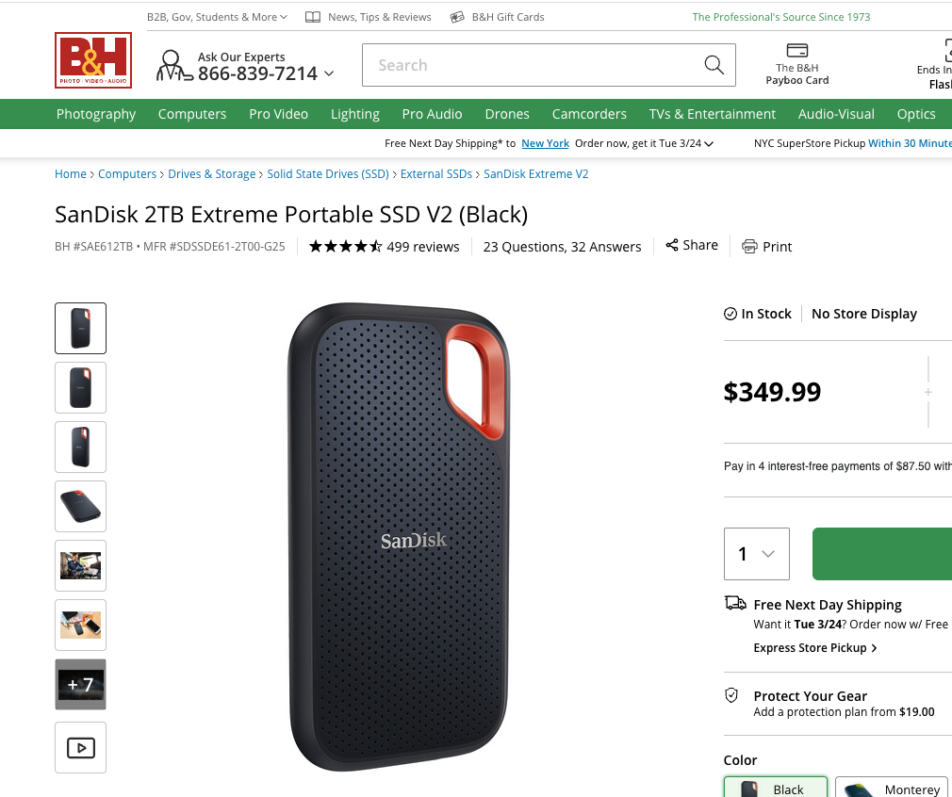Click the B&H Gift Cards icon
Screen dimensions: 952x797
click(x=458, y=17)
